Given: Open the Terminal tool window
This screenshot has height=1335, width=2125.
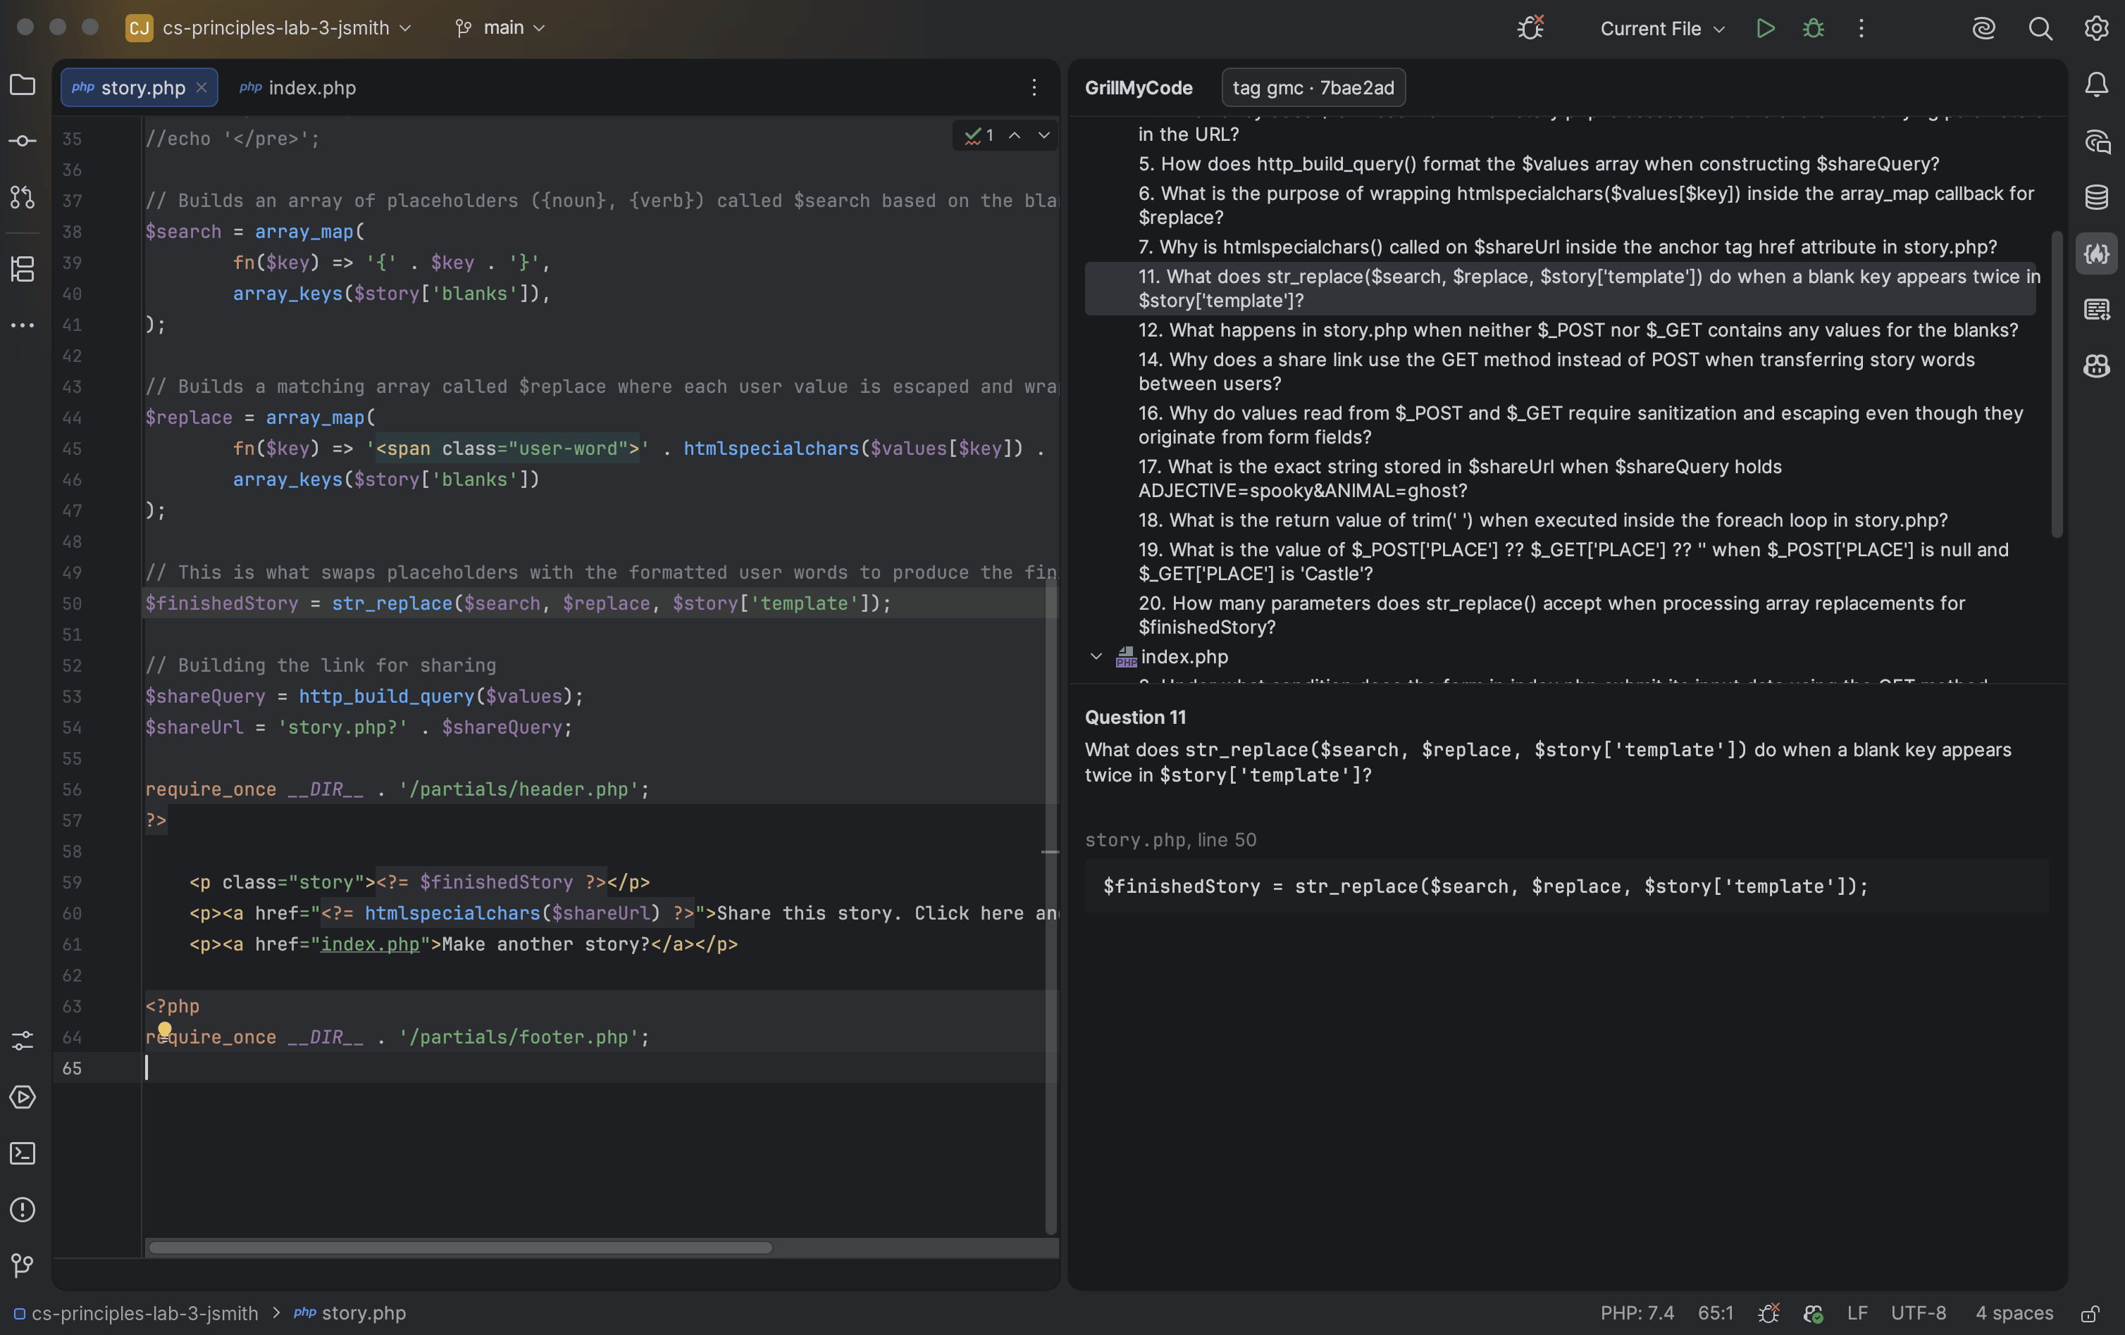Looking at the screenshot, I should point(22,1153).
